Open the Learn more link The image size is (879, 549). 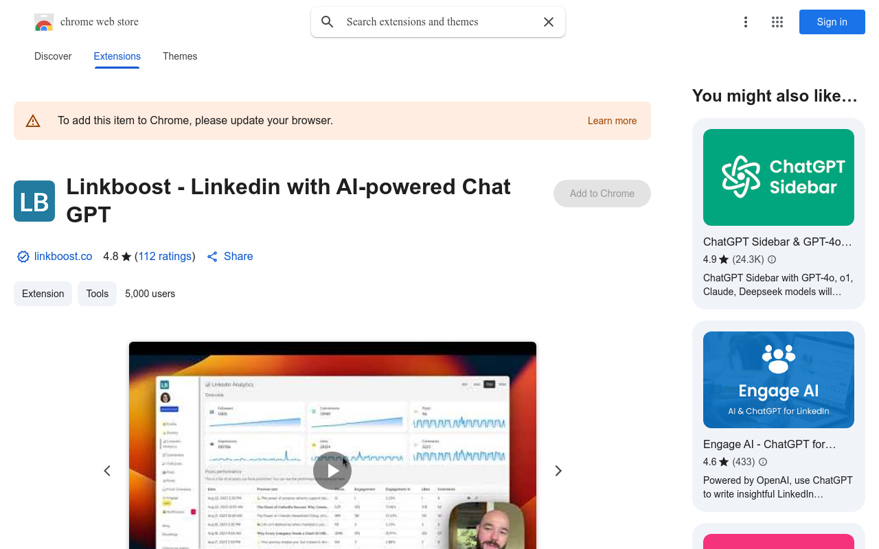pyautogui.click(x=612, y=121)
